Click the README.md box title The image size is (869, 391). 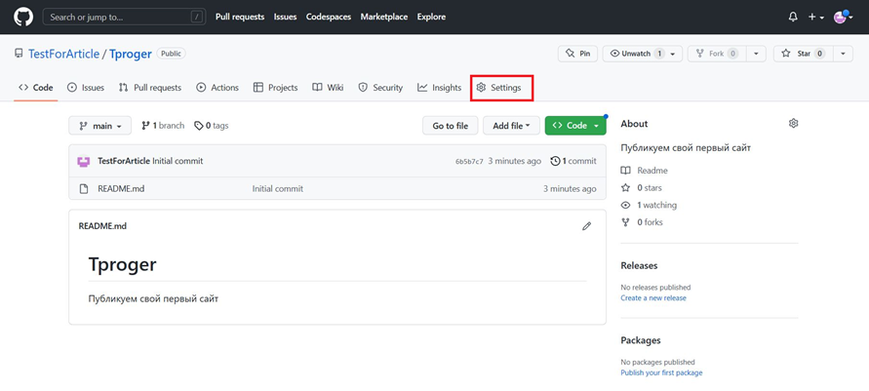[x=102, y=226]
